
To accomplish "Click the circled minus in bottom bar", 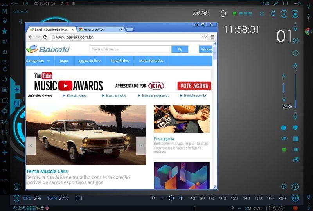I will [171, 198].
